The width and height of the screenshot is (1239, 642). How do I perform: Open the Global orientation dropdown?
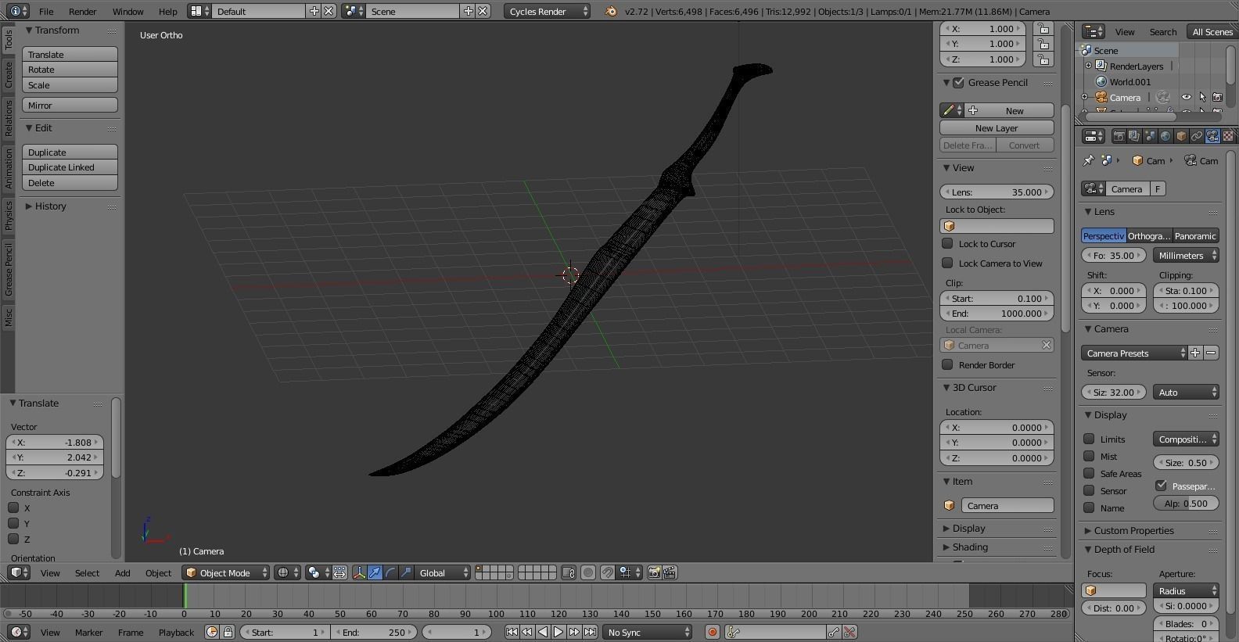tap(444, 572)
